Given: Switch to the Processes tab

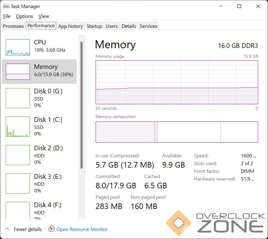Looking at the screenshot, I should 13,26.
